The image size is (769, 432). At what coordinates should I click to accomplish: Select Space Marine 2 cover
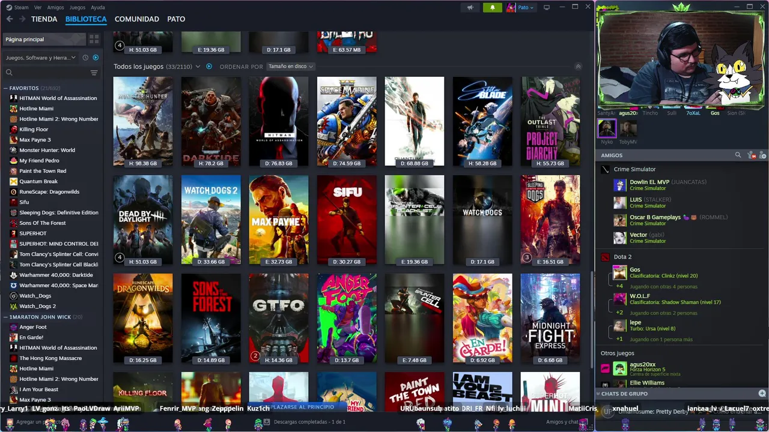pos(347,121)
